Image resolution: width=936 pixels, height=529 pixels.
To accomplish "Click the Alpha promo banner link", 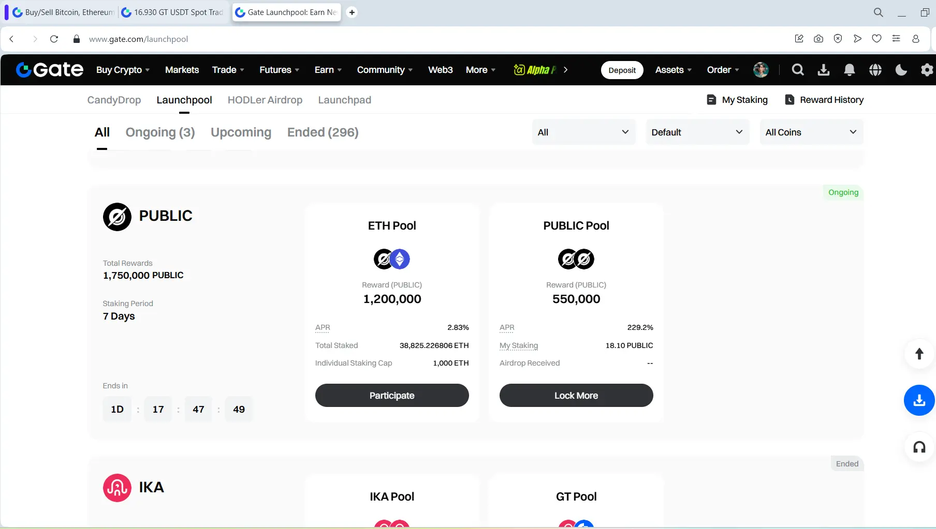I will 535,70.
